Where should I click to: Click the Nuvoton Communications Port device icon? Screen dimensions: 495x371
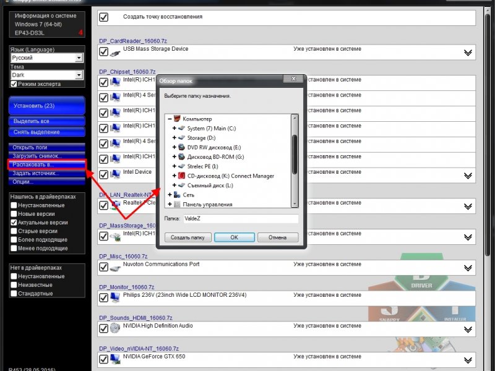coord(115,268)
